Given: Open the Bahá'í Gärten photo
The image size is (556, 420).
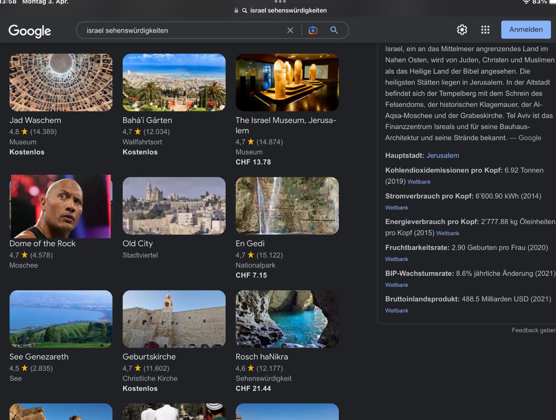Looking at the screenshot, I should pyautogui.click(x=174, y=82).
